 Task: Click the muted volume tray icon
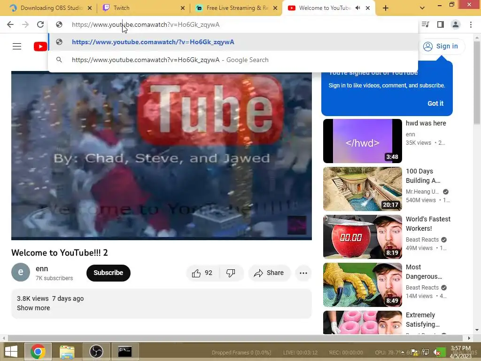click(437, 353)
